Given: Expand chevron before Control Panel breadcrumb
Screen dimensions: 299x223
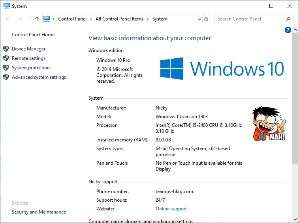Looking at the screenshot, I should click(54, 19).
